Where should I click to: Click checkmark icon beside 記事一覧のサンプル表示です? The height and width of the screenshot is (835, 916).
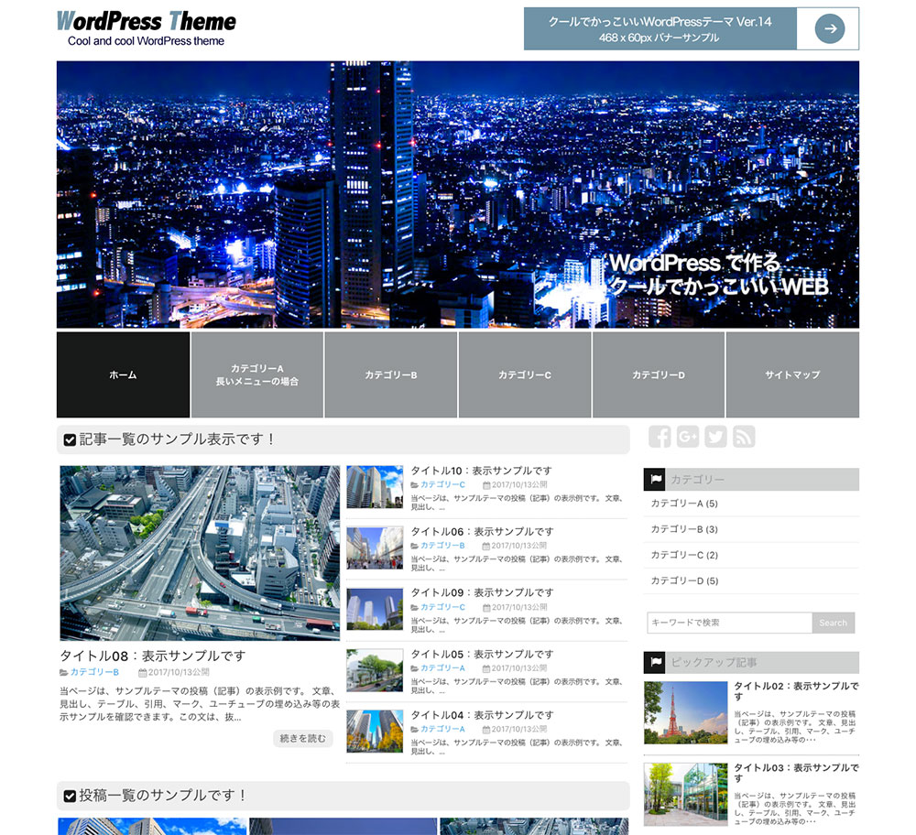point(70,439)
